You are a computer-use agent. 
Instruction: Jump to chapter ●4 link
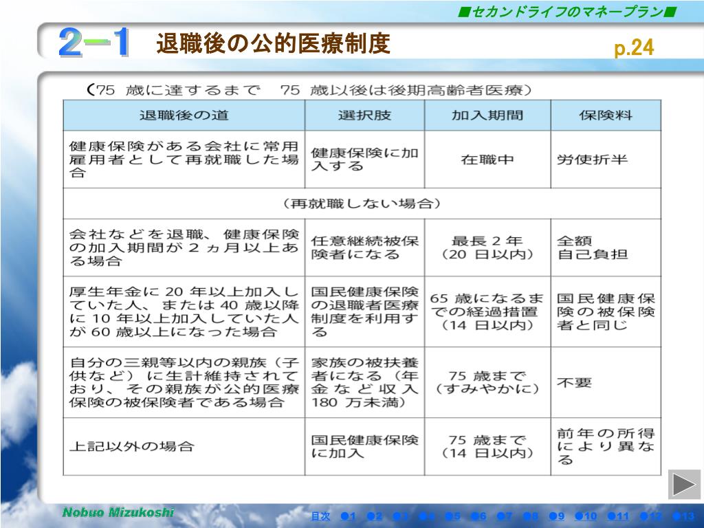coord(427,516)
